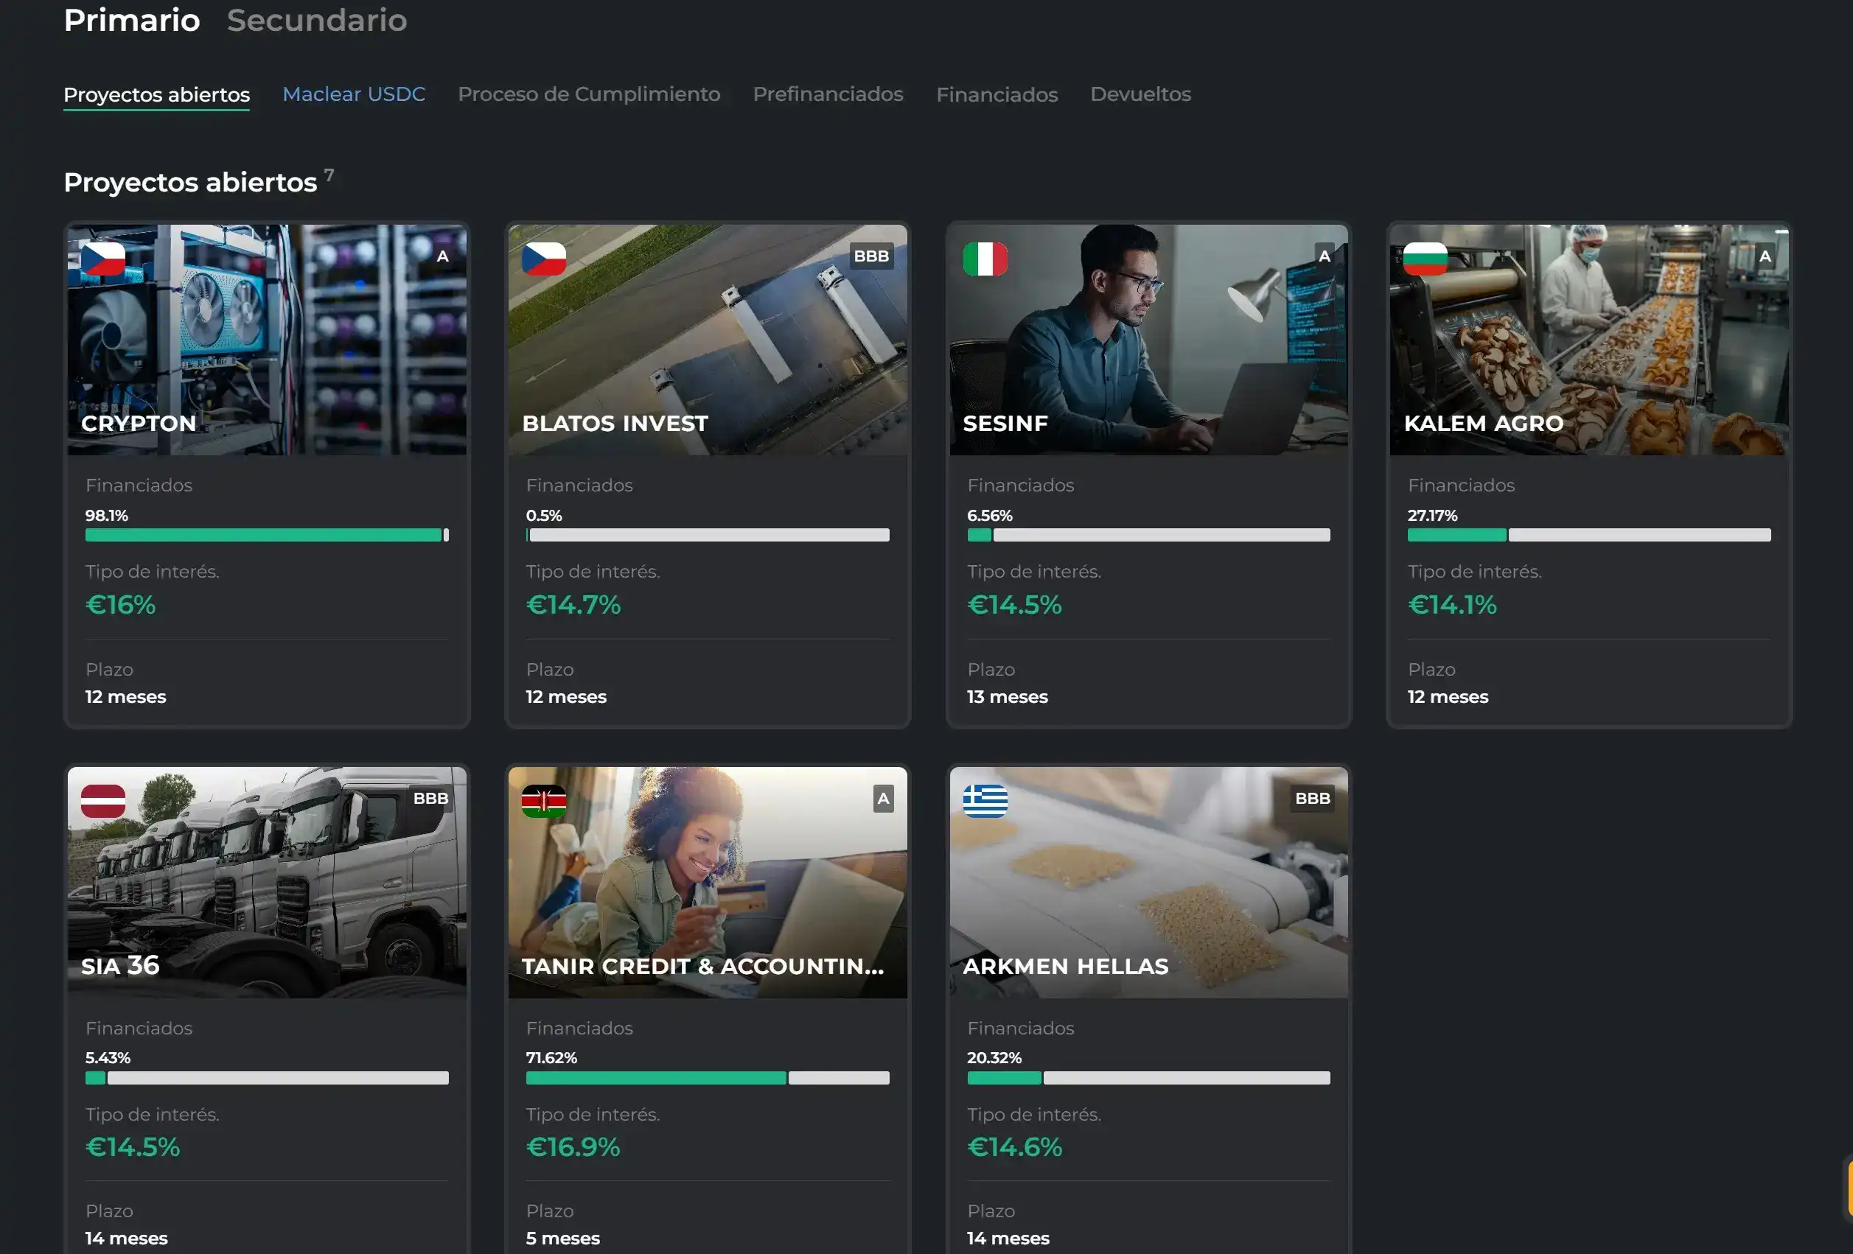Click the Proyectos abiertos section heading
Screen dimensions: 1853x1254
pyautogui.click(x=191, y=183)
